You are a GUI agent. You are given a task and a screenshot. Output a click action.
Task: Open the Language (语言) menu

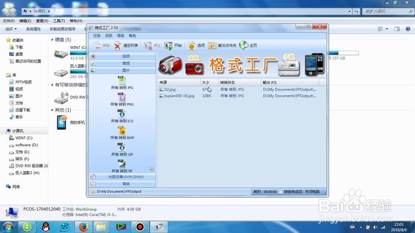point(120,36)
